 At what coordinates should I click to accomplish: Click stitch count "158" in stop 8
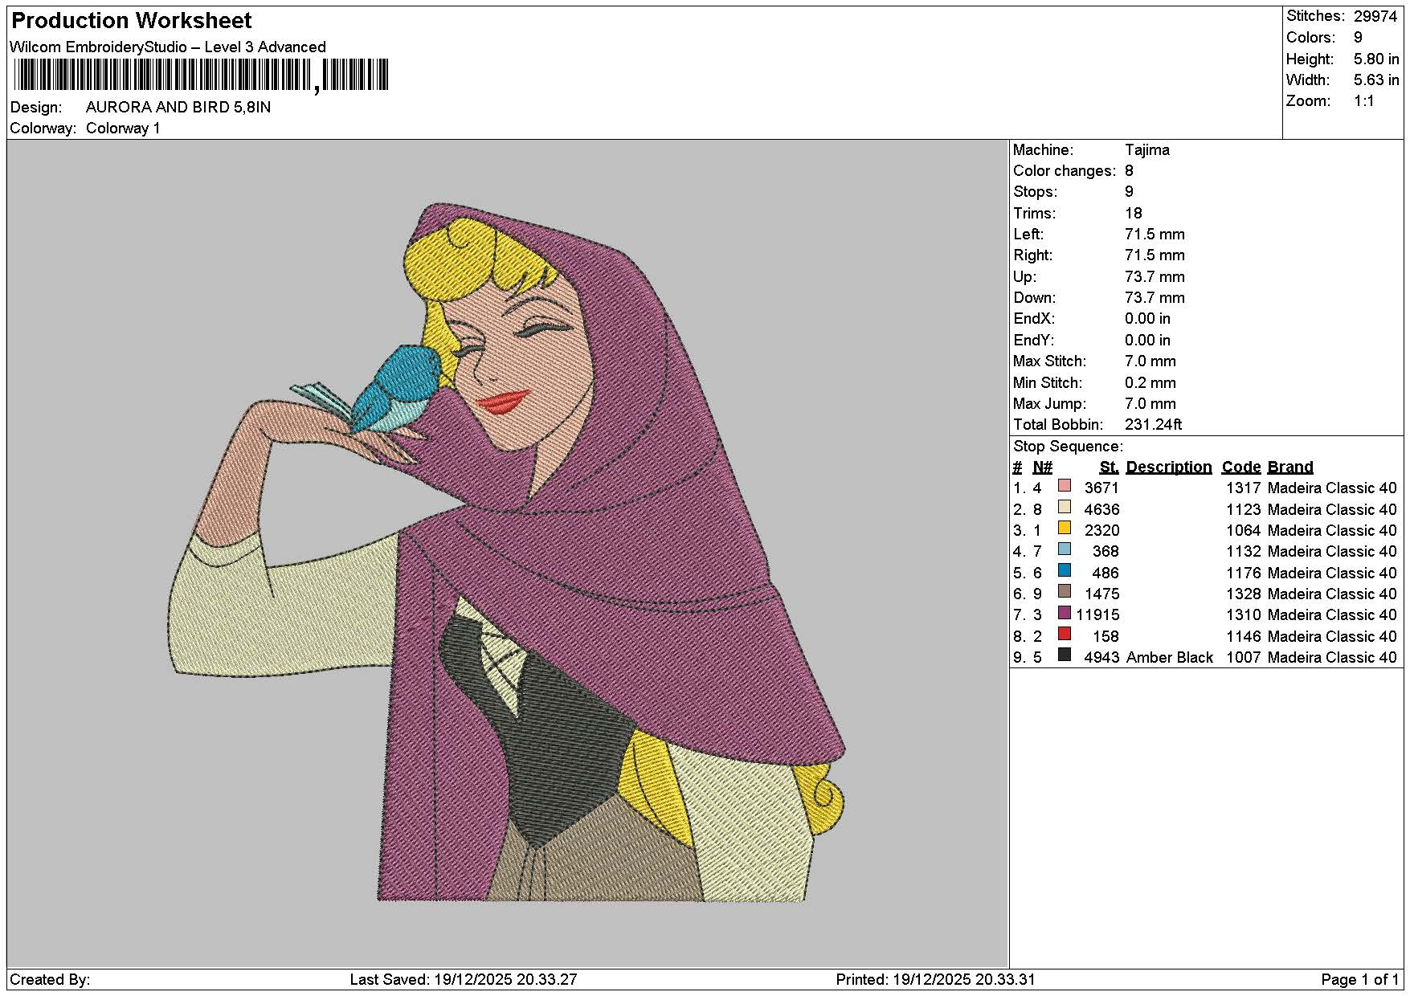coord(1106,637)
